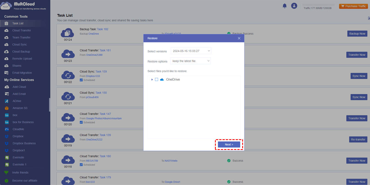Click Transfer Now for Task 180
The height and width of the screenshot is (185, 370).
coord(357,161)
